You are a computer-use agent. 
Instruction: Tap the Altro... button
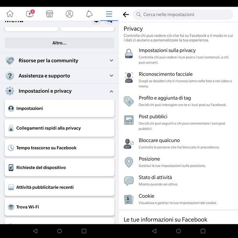[x=59, y=43]
